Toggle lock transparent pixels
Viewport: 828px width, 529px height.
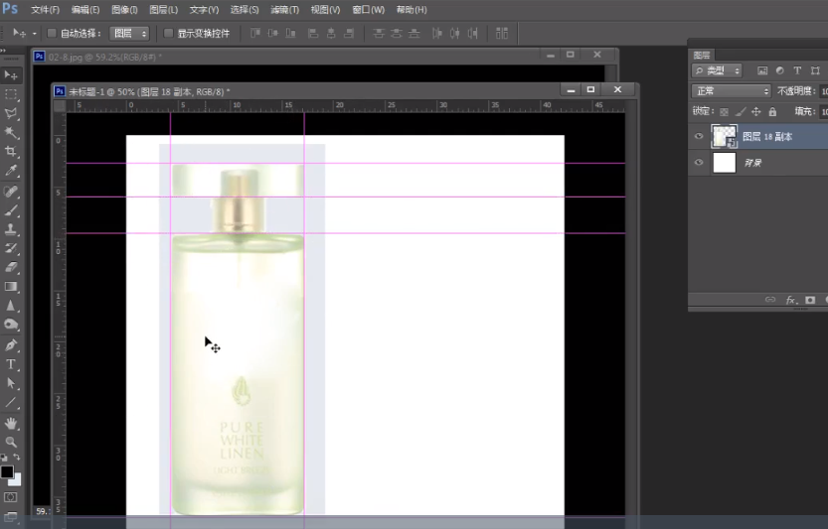coord(724,112)
